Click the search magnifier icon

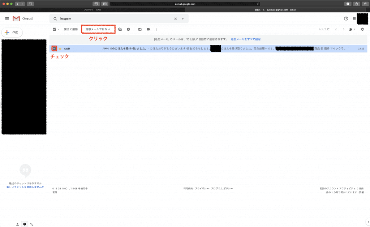click(x=55, y=19)
